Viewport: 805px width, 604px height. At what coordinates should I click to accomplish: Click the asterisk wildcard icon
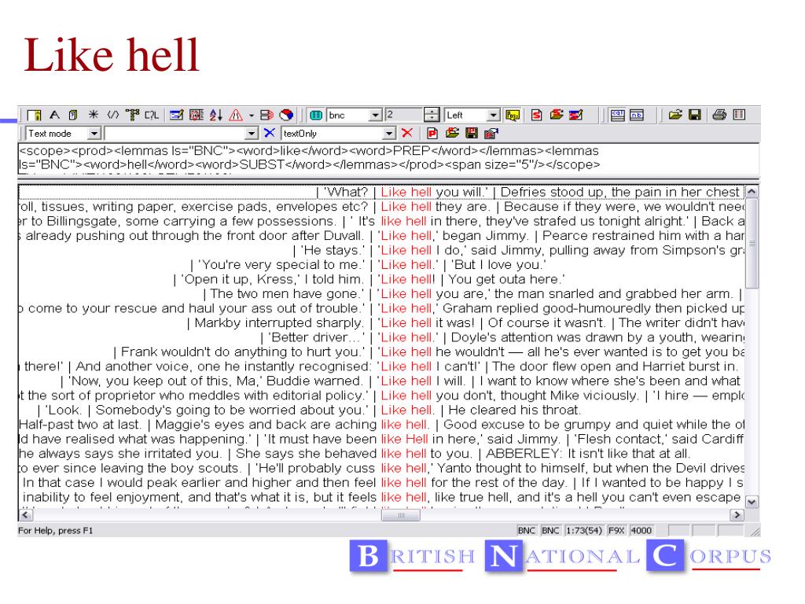tap(93, 115)
